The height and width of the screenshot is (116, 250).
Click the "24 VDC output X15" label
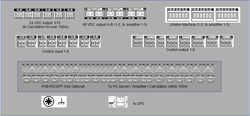[x=45, y=22]
